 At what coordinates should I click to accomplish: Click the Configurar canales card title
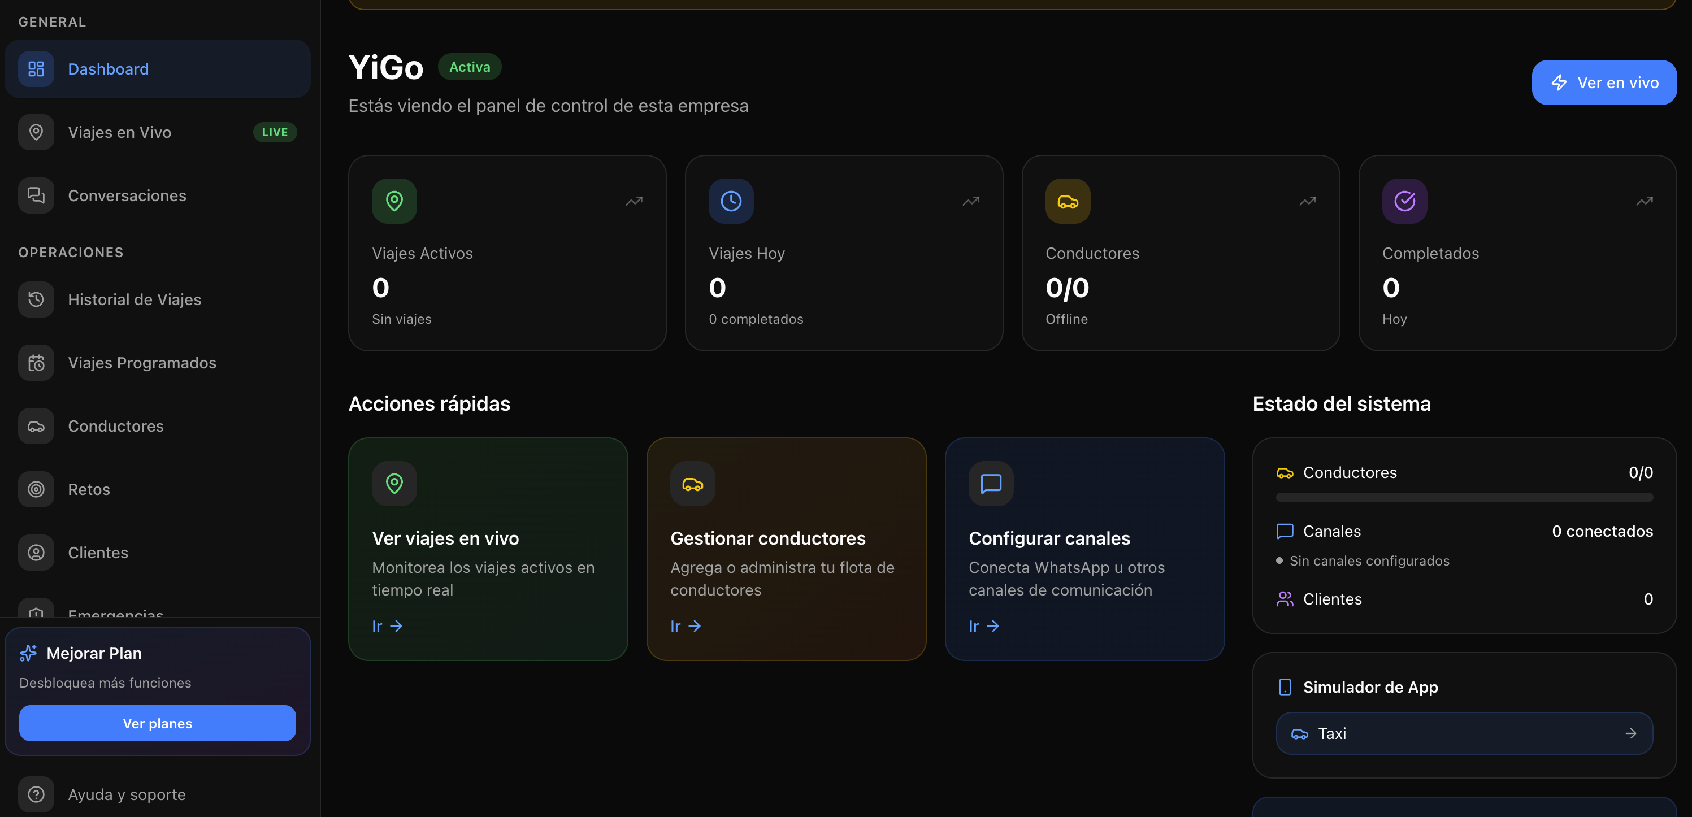click(x=1049, y=538)
